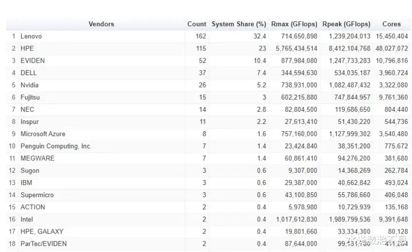This screenshot has height=252, width=412.
Task: Click MEGWARE's cores value 381,680
Action: 396,158
